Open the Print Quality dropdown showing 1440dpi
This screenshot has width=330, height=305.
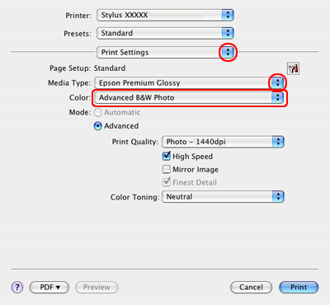tap(223, 142)
